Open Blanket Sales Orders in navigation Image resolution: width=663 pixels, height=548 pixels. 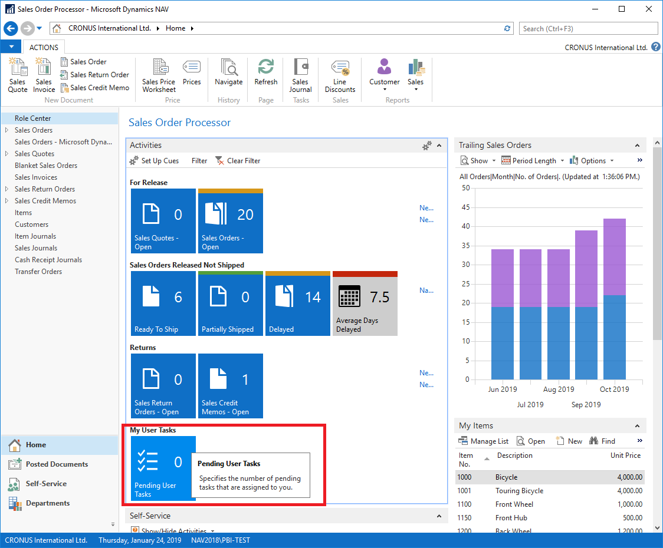[46, 166]
